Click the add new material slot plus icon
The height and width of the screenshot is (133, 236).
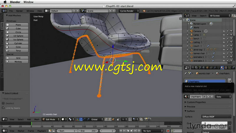230,80
